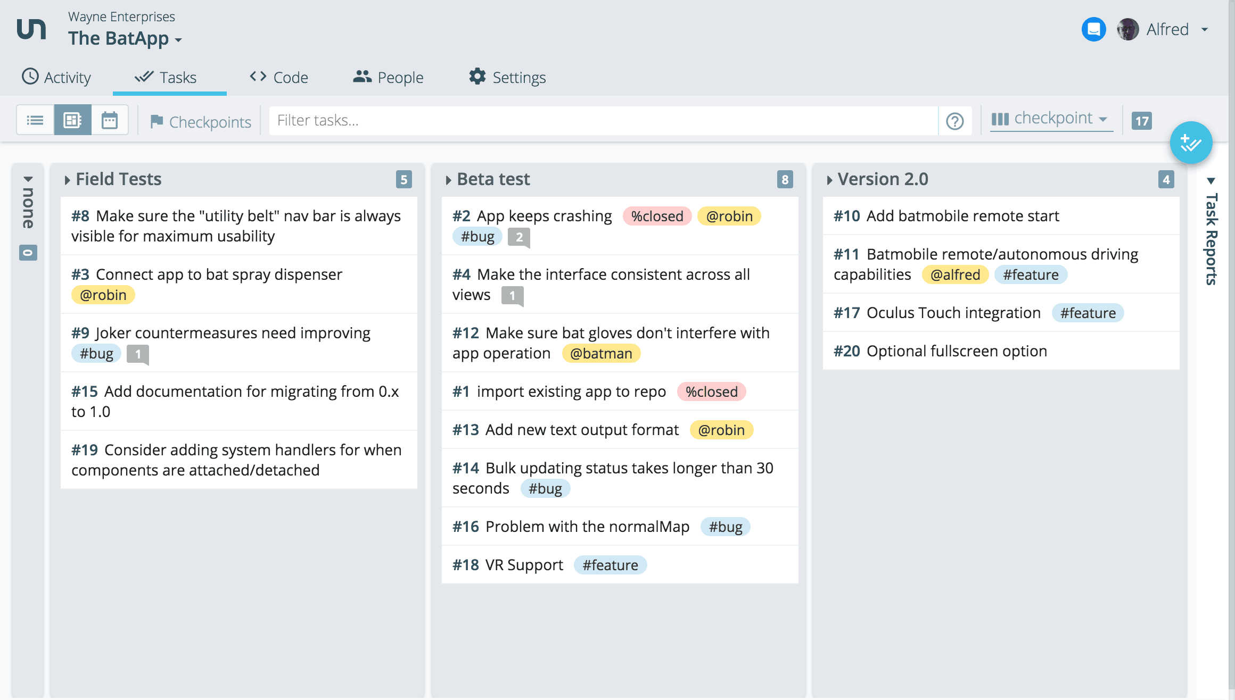This screenshot has height=700, width=1235.
Task: Switch to list view icon
Action: tap(35, 121)
